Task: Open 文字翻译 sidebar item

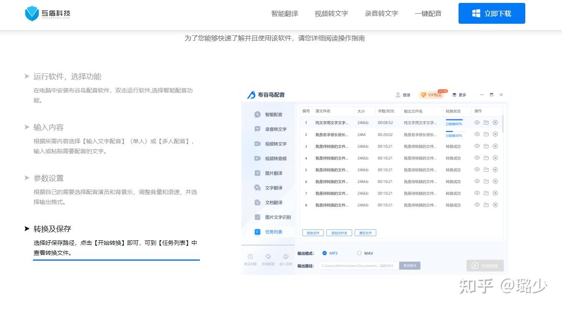Action: click(268, 188)
